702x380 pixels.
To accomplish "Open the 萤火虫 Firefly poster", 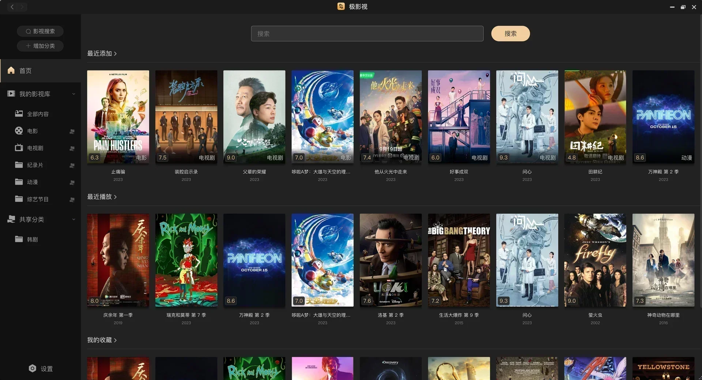I will coord(595,260).
